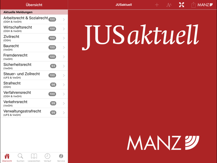Click the 99 badge on Verwaltungsstrafrecht
This screenshot has width=217, height=163.
[x=53, y=113]
